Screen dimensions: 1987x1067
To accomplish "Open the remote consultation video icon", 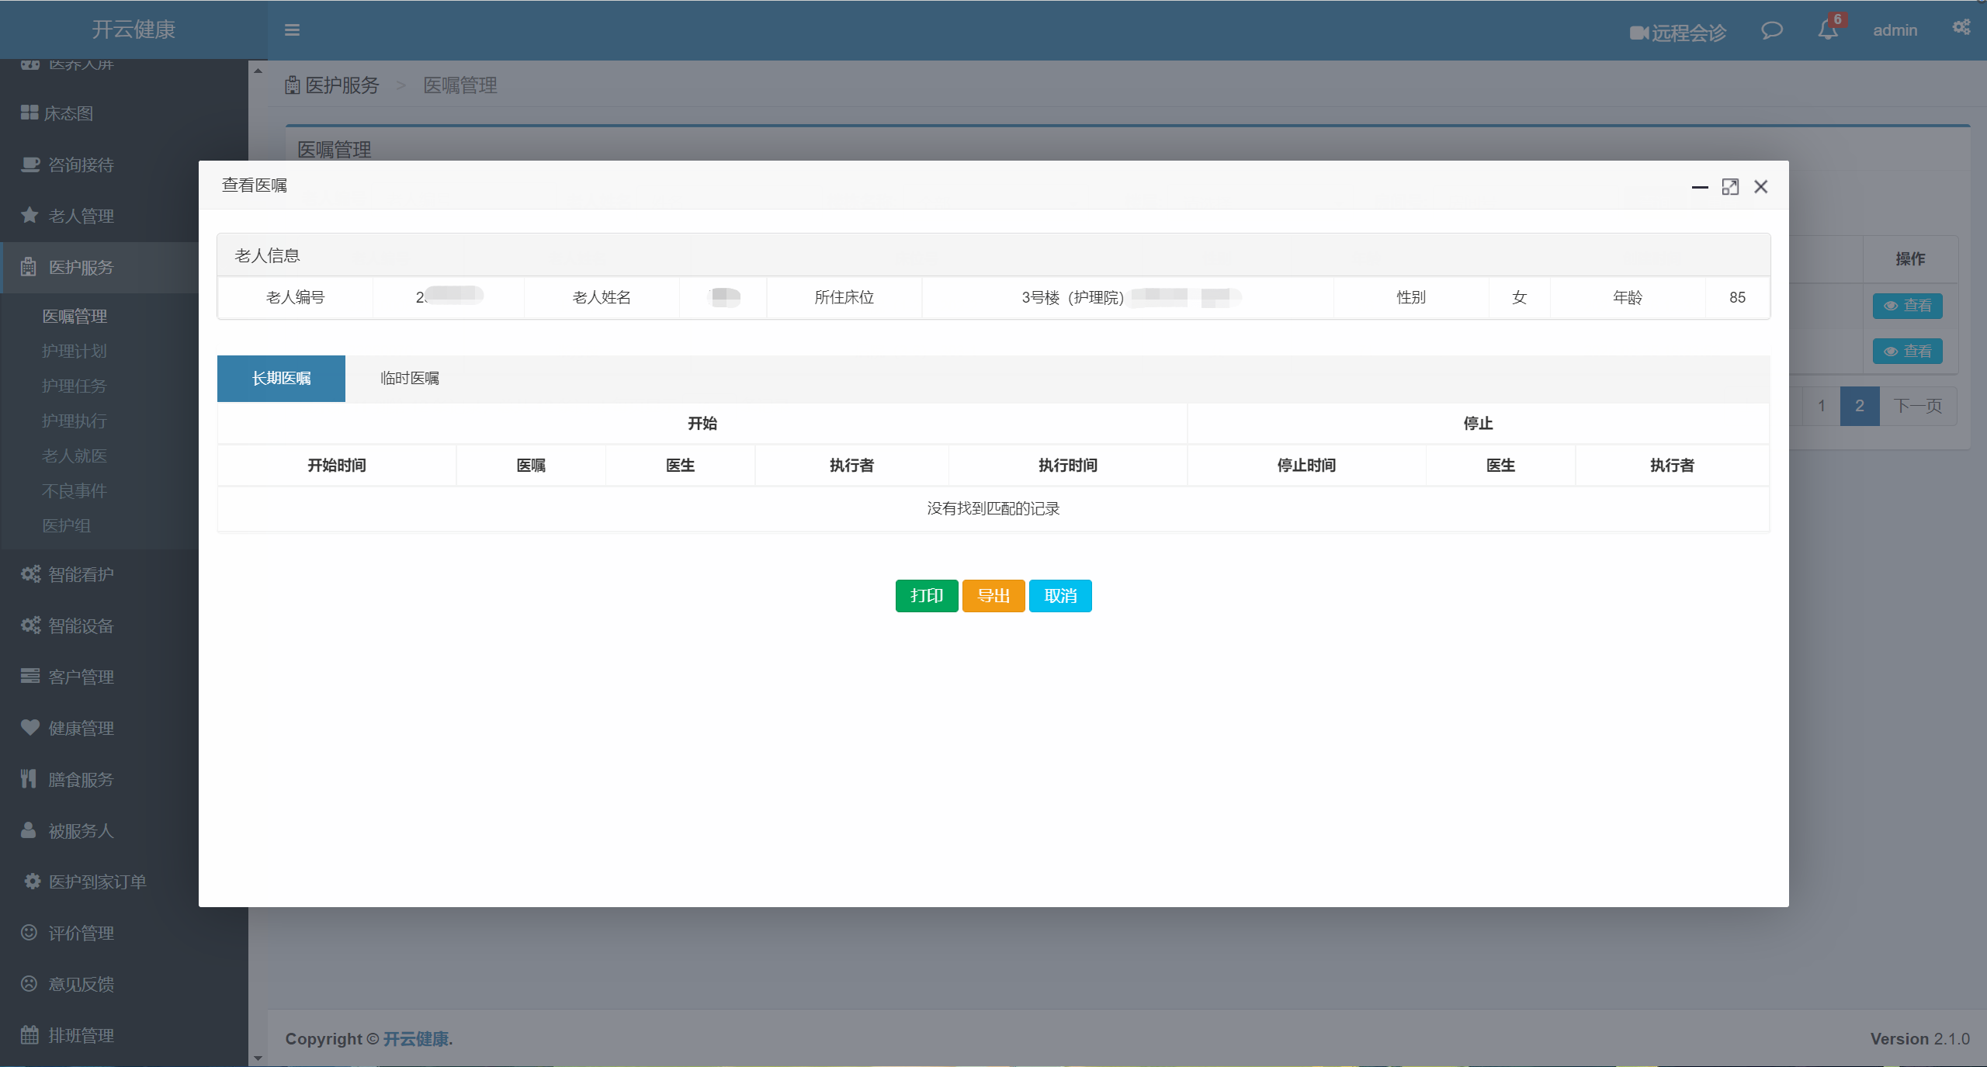I will pyautogui.click(x=1638, y=33).
